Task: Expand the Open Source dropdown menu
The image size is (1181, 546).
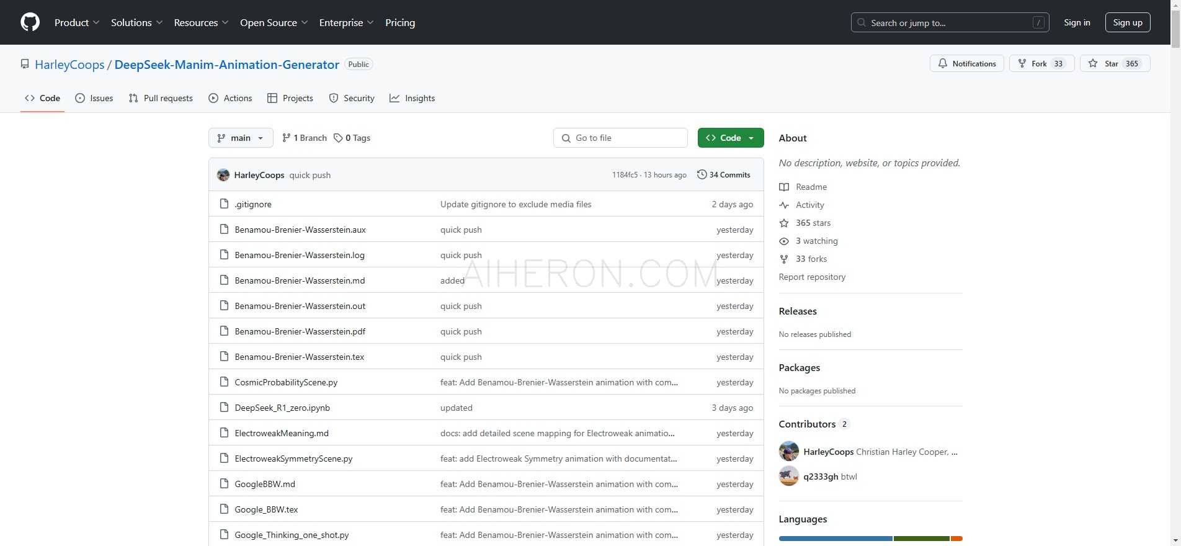Action: coord(274,22)
